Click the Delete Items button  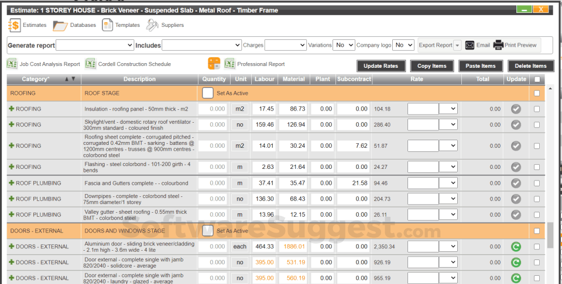coord(531,66)
